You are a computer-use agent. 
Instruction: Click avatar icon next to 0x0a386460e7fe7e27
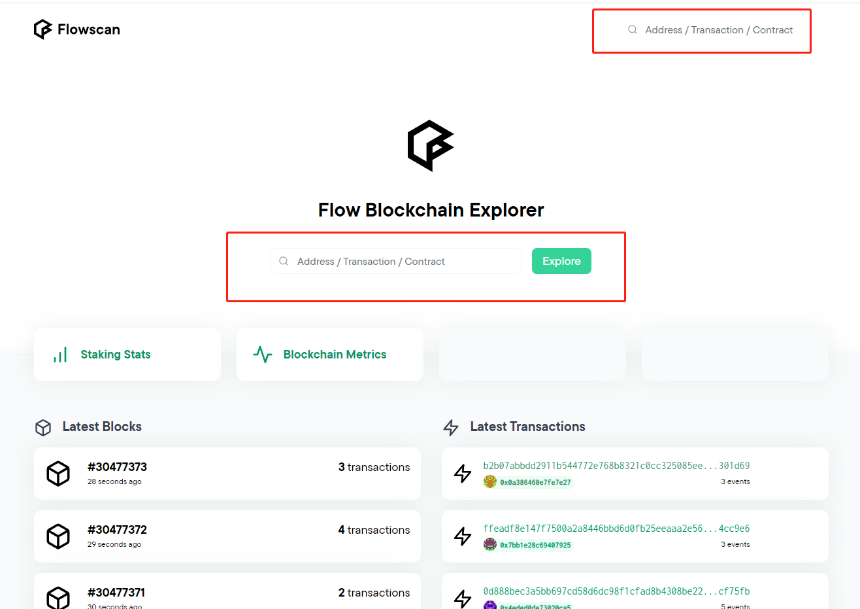click(490, 482)
